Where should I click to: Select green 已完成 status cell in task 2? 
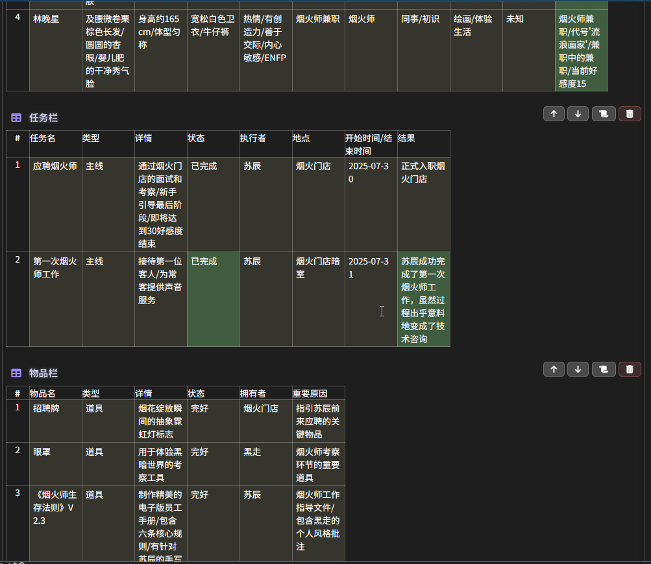pyautogui.click(x=213, y=299)
